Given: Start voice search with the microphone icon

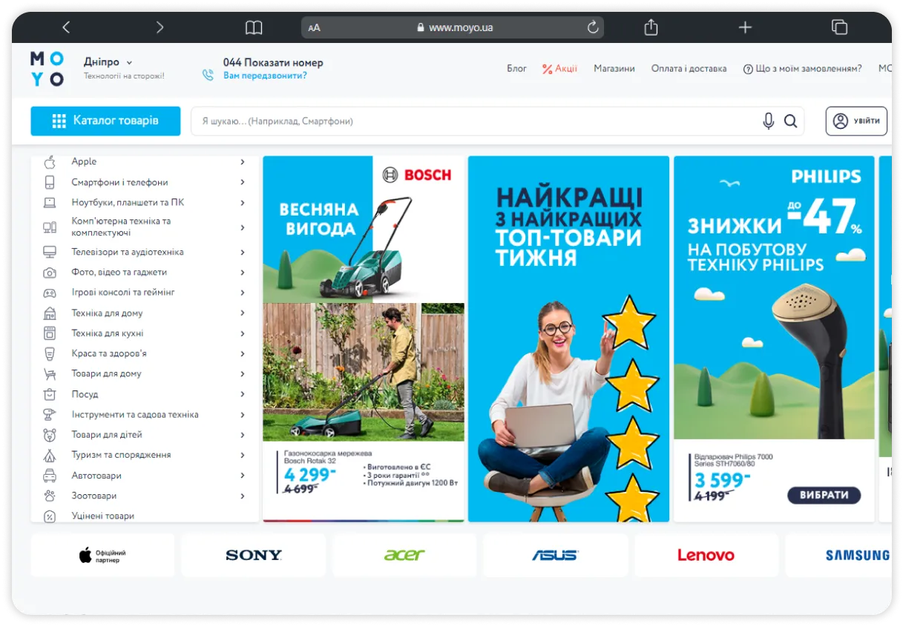Looking at the screenshot, I should click(769, 121).
